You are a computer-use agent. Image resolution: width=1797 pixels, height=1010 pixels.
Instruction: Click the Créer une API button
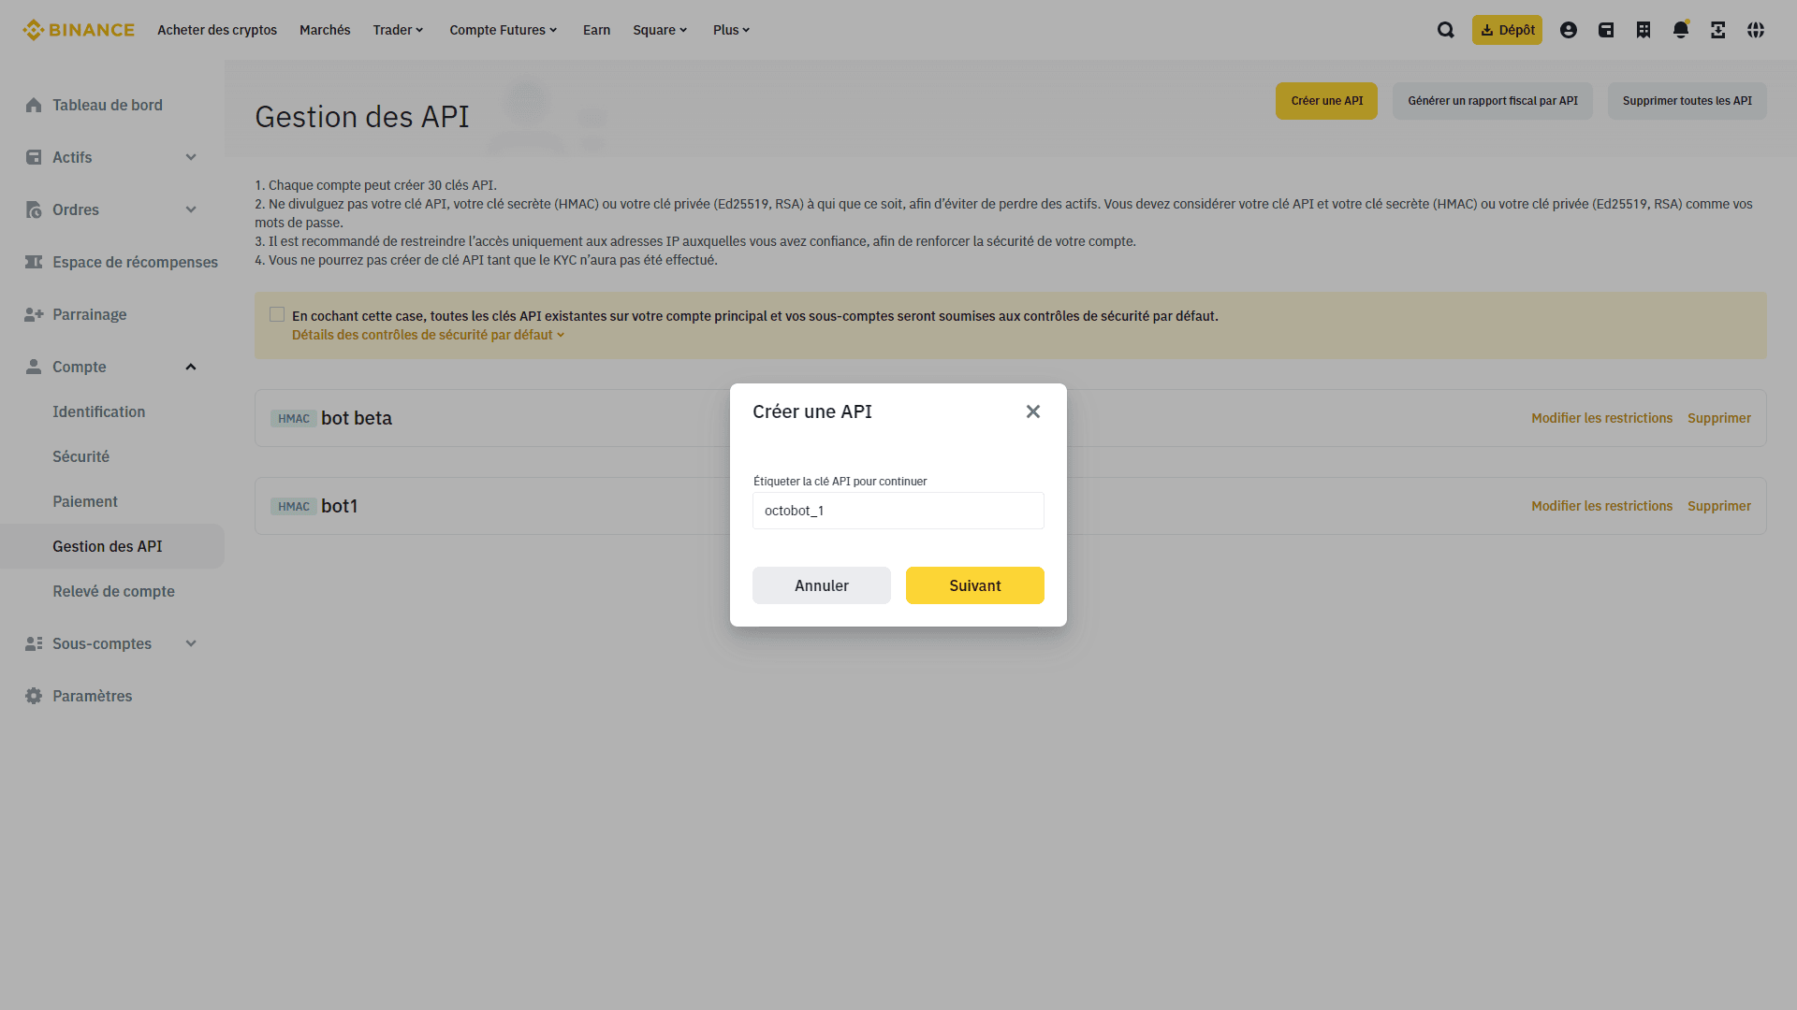click(x=1326, y=101)
